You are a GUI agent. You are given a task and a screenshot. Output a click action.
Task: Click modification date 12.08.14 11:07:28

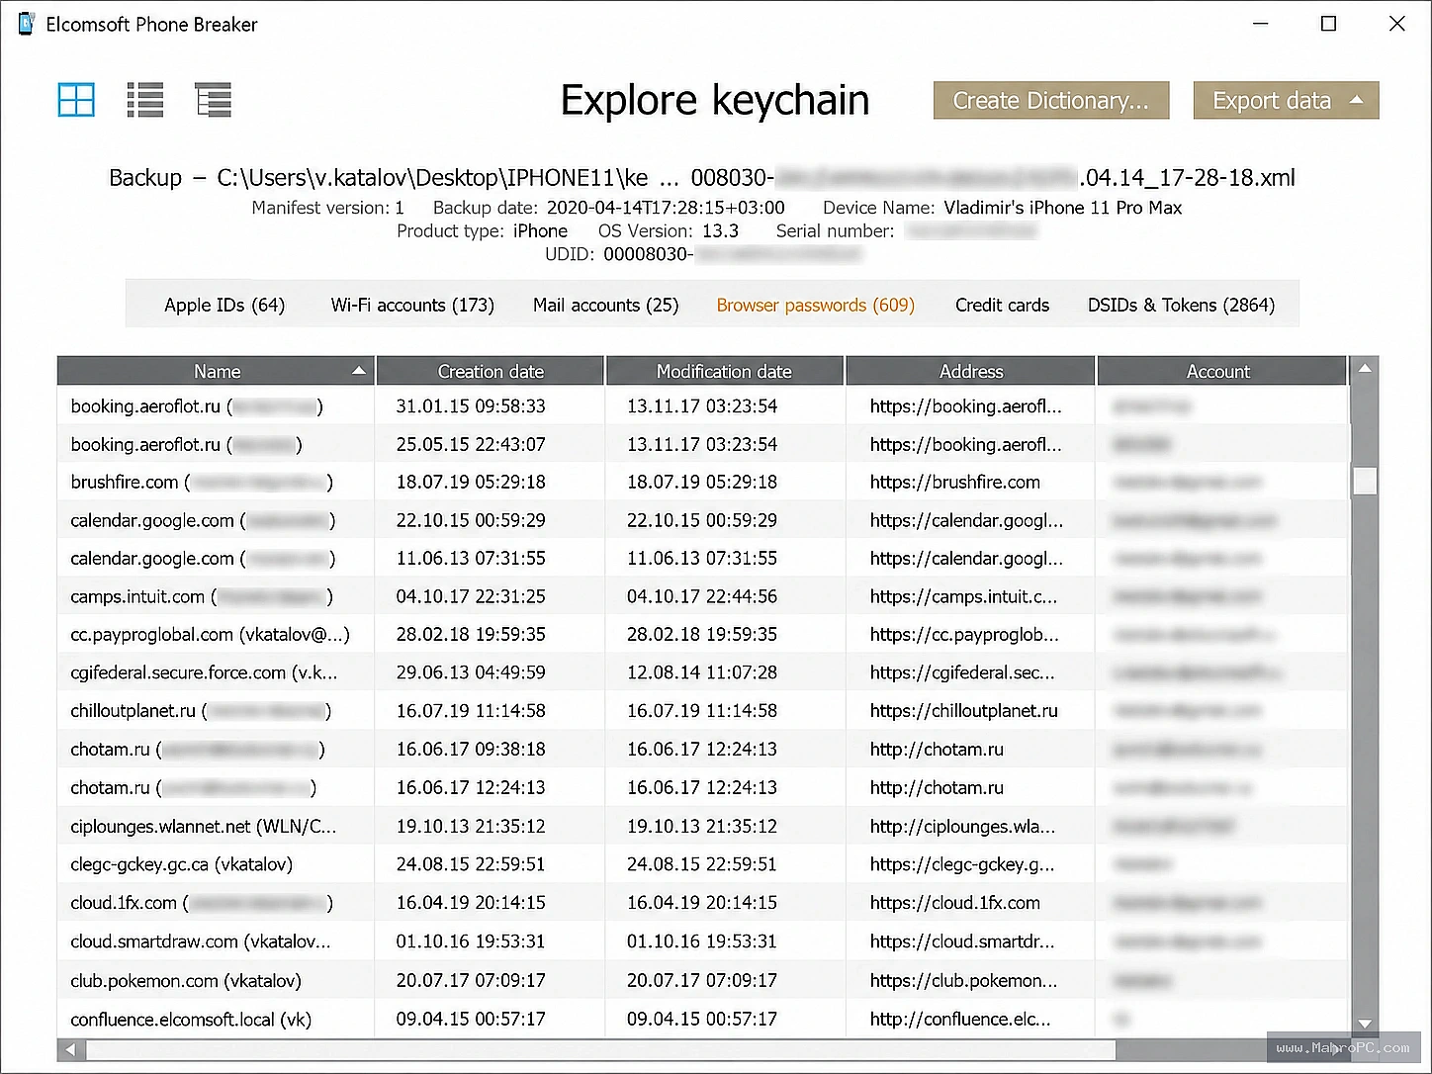[x=702, y=672]
